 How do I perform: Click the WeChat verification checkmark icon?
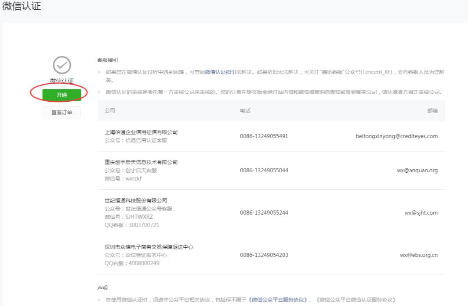click(62, 65)
